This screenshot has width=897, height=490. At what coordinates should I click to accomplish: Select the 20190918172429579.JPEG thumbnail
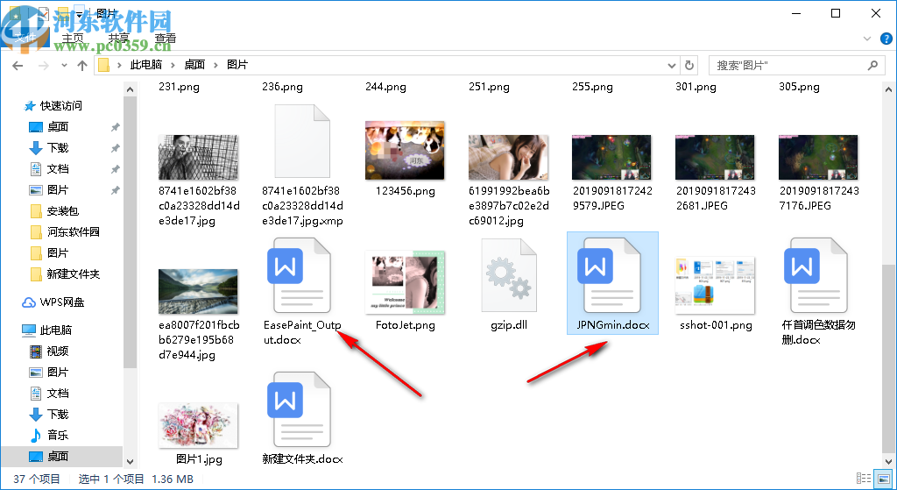pyautogui.click(x=611, y=158)
